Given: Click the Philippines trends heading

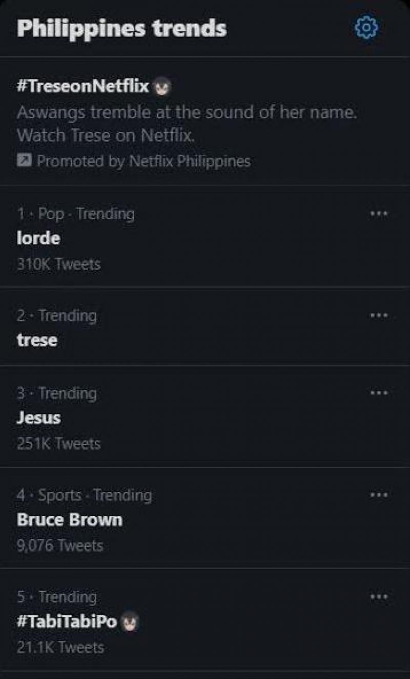Looking at the screenshot, I should point(122,28).
